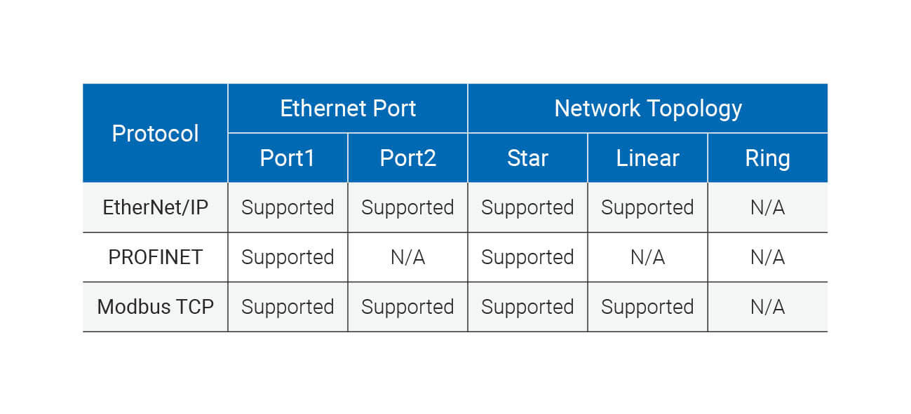Image resolution: width=911 pixels, height=414 pixels.
Task: Click PROFINET Port2 N/A cell
Action: [x=407, y=257]
